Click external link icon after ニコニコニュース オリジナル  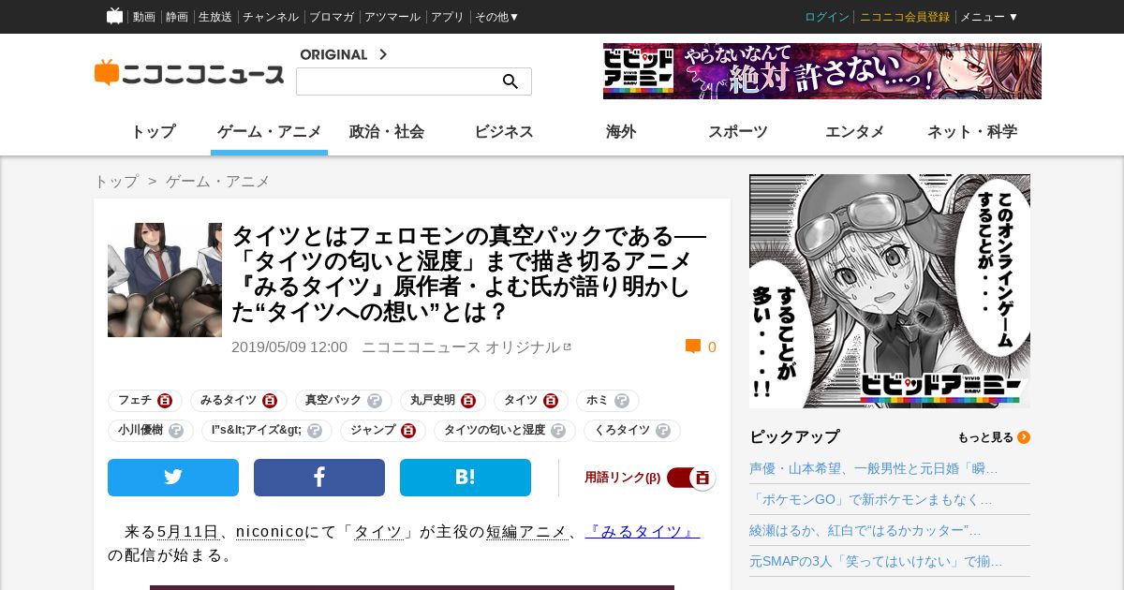coord(568,347)
